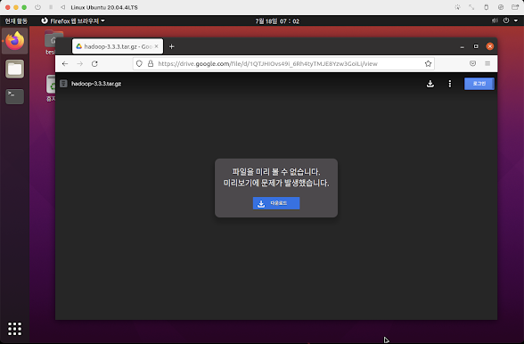Close the hadoop-3.3.3.tar.gz tab
This screenshot has width=524, height=344.
coord(157,46)
